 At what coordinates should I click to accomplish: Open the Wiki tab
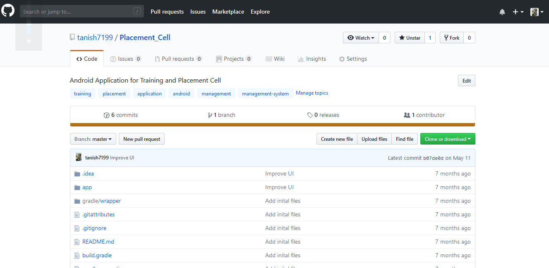click(x=275, y=59)
